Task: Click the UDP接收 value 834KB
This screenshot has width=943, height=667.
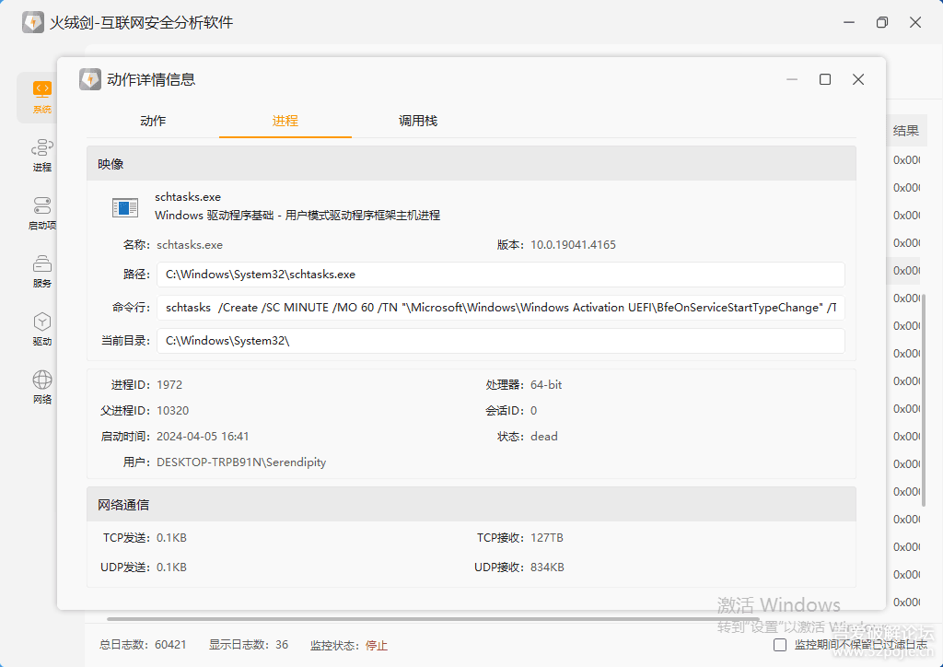Action: click(547, 568)
